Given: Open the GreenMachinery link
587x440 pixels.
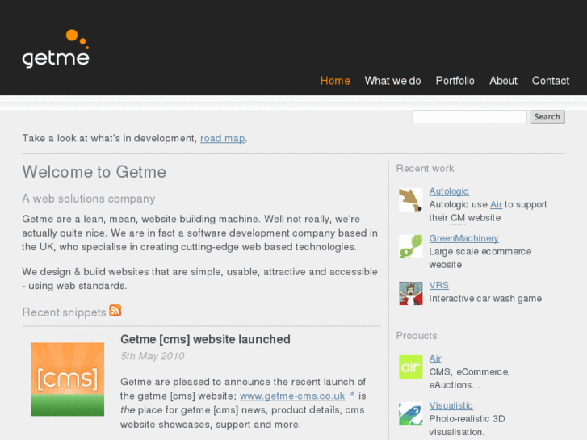Looking at the screenshot, I should [463, 238].
